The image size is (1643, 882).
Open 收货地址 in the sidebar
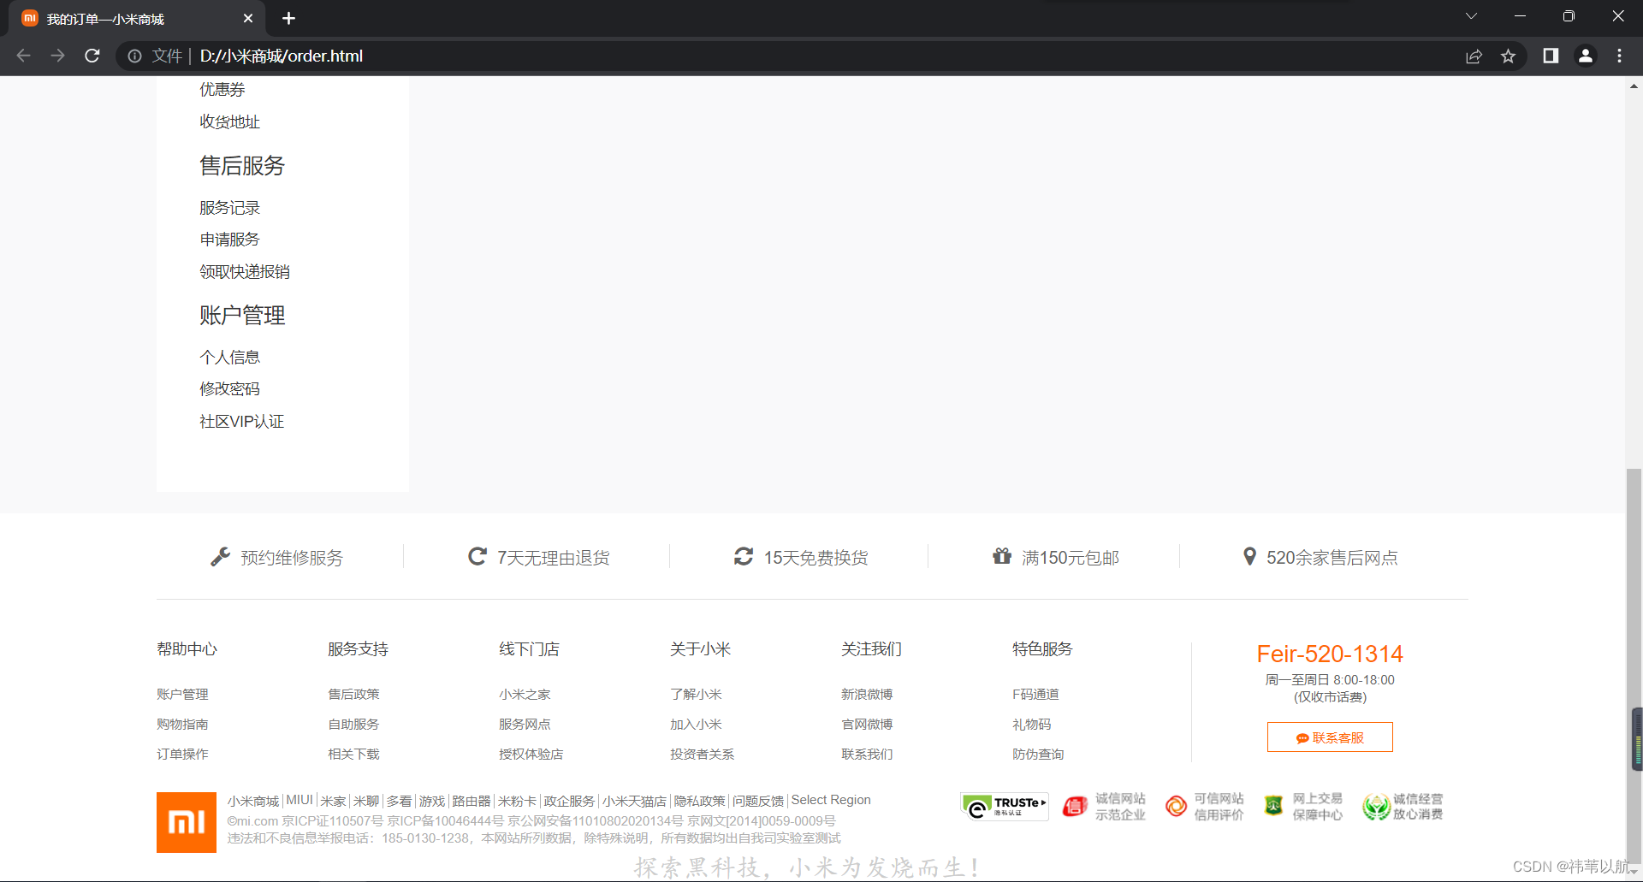[x=229, y=121]
